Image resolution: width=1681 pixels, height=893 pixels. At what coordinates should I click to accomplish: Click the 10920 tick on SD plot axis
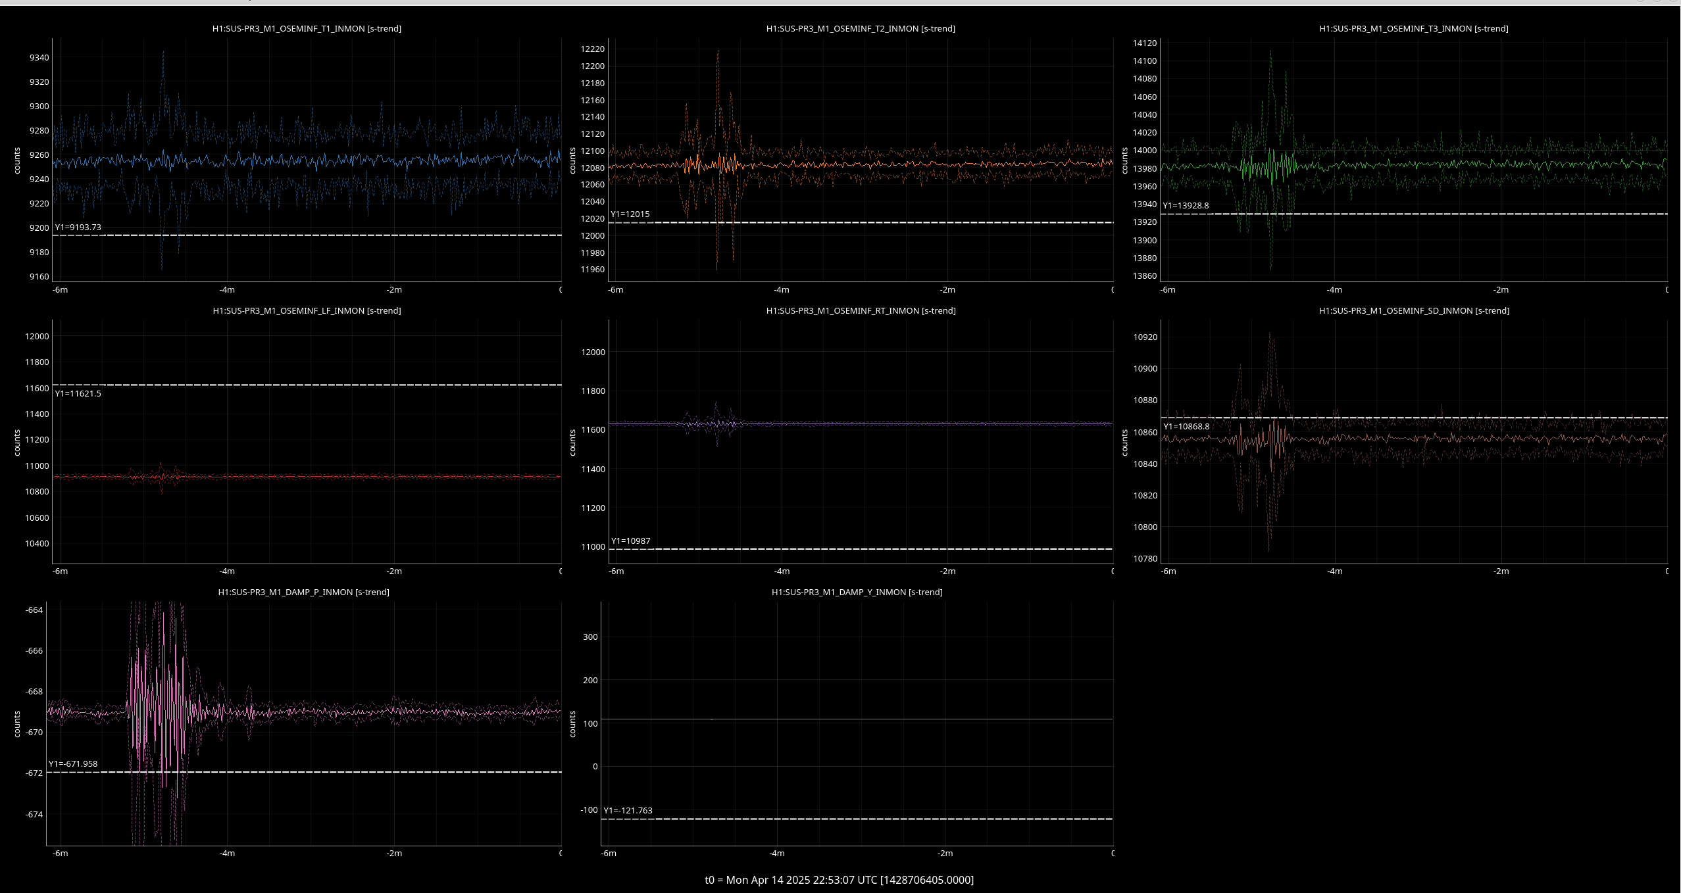pos(1145,337)
